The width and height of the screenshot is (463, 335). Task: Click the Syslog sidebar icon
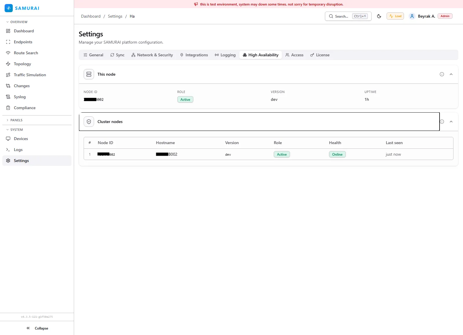point(8,97)
